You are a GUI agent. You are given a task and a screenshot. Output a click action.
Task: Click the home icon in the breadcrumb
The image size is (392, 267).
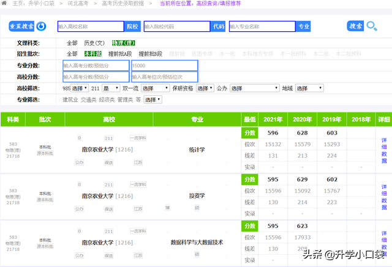tap(4, 3)
